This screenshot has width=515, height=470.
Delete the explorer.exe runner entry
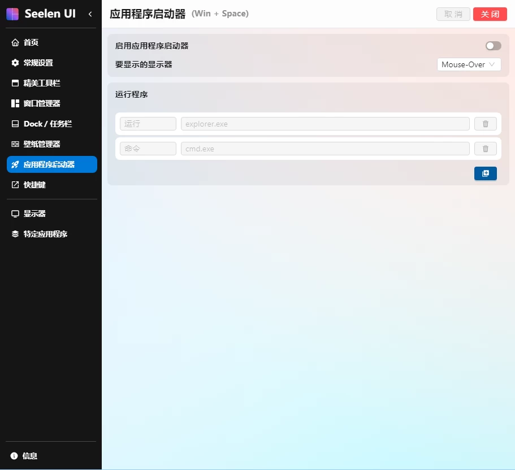click(x=485, y=124)
